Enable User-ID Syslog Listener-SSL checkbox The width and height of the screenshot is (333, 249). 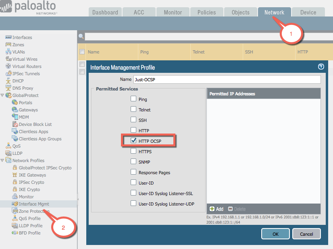tap(133, 193)
